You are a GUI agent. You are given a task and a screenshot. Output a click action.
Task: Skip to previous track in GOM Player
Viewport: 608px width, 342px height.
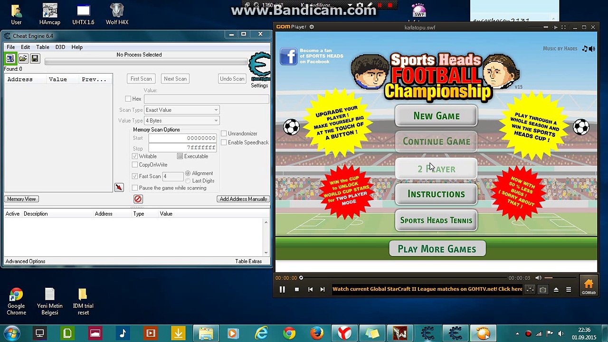[310, 289]
